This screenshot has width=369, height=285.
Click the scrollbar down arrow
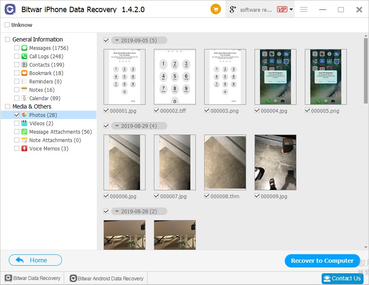point(366,247)
